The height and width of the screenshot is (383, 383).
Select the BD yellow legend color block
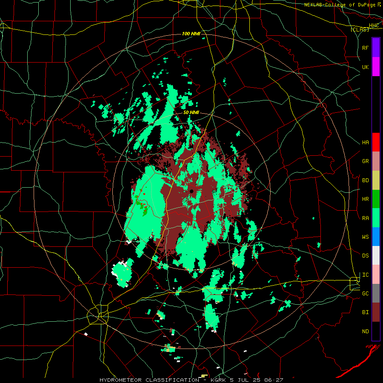376,180
